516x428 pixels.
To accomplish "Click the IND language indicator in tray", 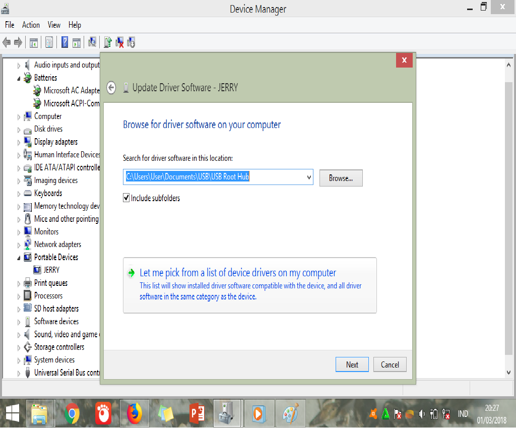I will coord(463,414).
